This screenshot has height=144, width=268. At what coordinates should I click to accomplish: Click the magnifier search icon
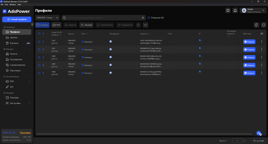coord(64,18)
